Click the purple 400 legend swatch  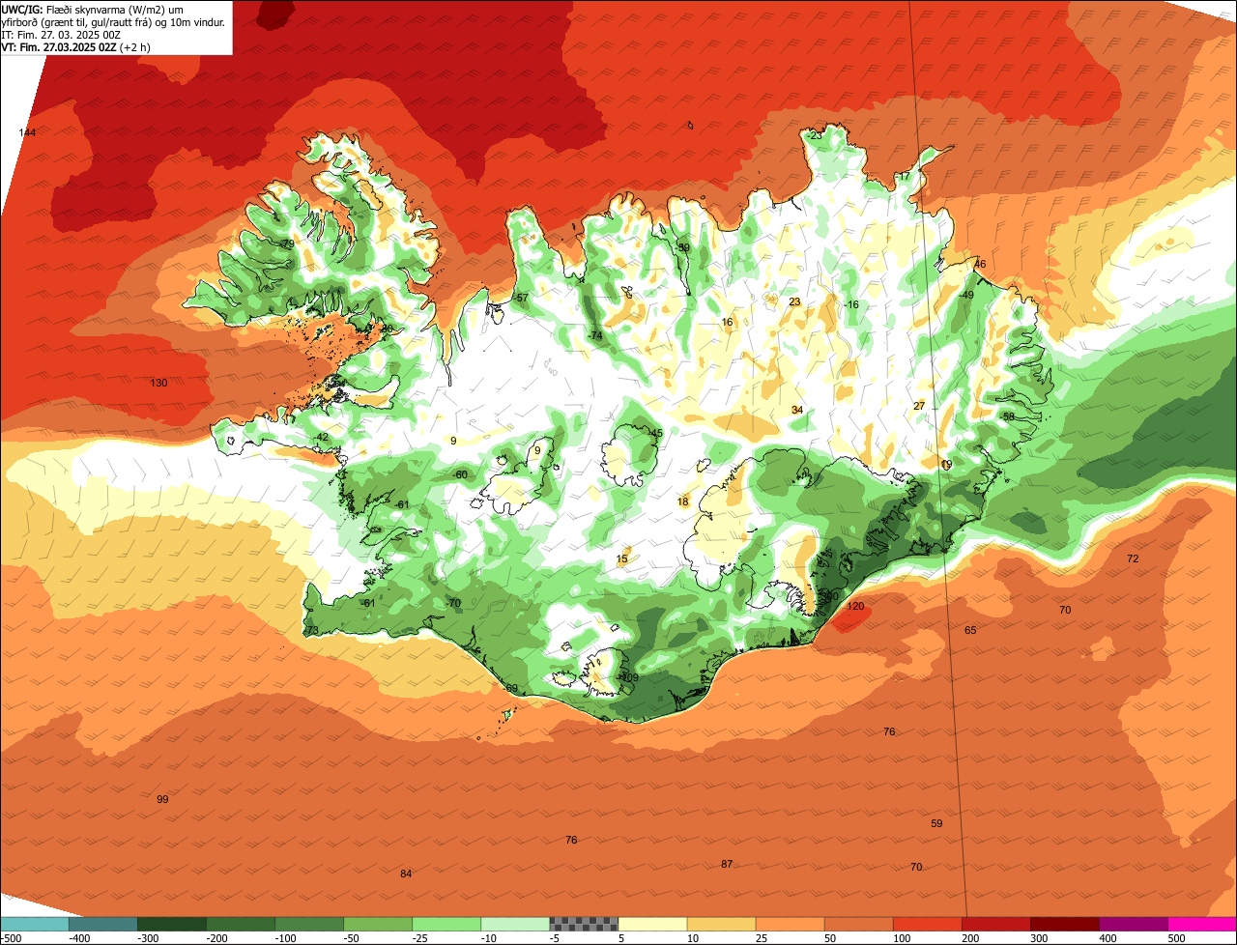coord(1134,924)
